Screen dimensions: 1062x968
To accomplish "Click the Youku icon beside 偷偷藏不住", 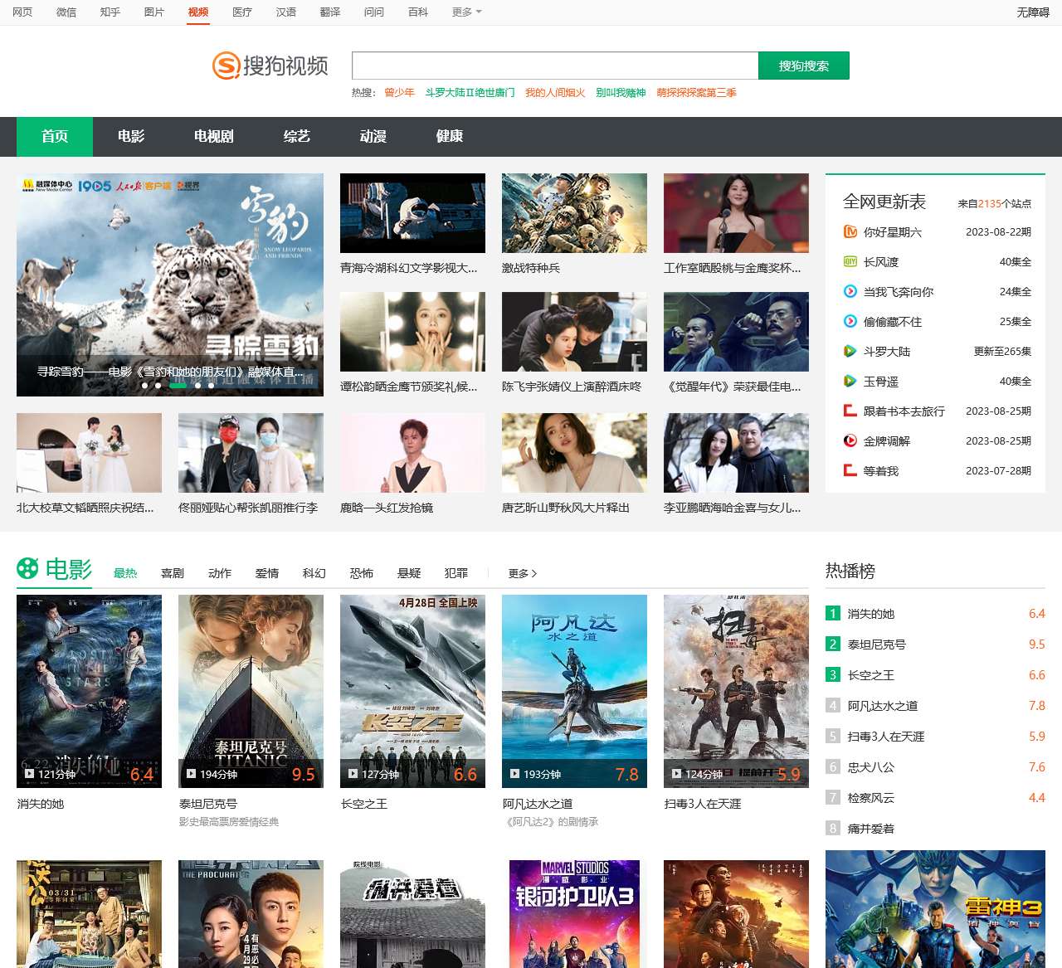I will 850,322.
